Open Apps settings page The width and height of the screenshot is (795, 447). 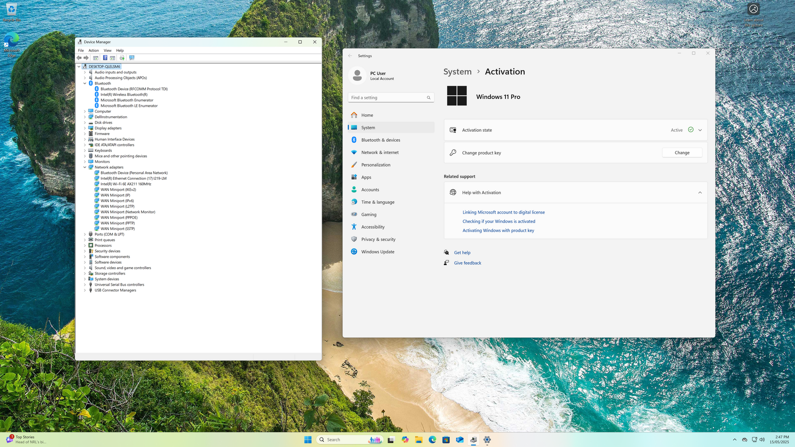(391, 177)
